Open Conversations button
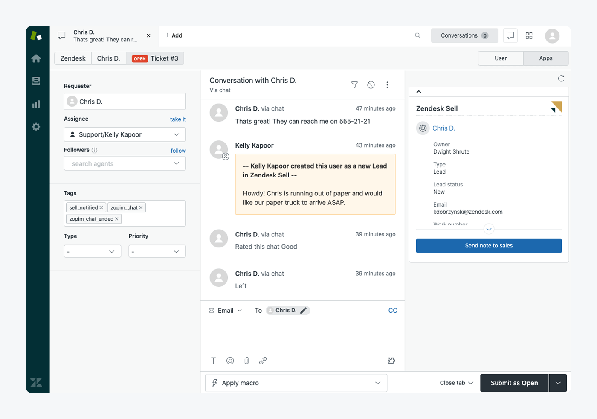Screen dimensions: 597x419 [x=464, y=35]
